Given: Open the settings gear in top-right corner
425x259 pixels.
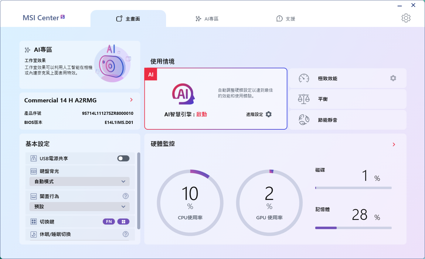Looking at the screenshot, I should [x=406, y=18].
